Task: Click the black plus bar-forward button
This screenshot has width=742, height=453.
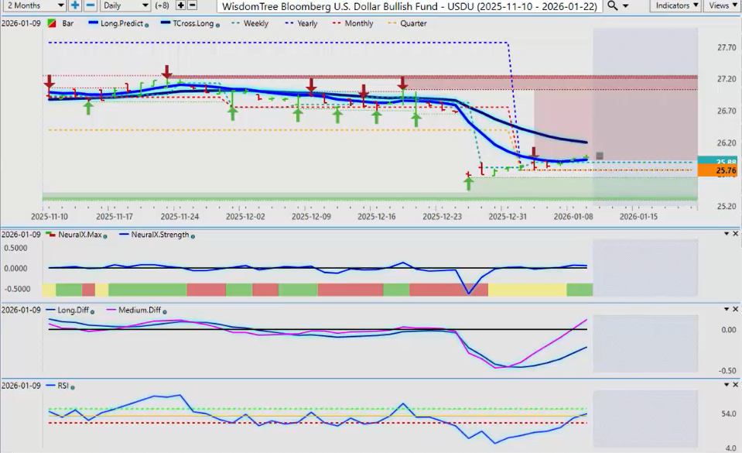Action: click(x=181, y=5)
